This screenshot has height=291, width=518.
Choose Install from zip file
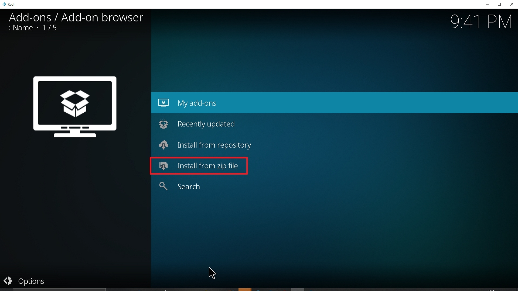[334, 166]
